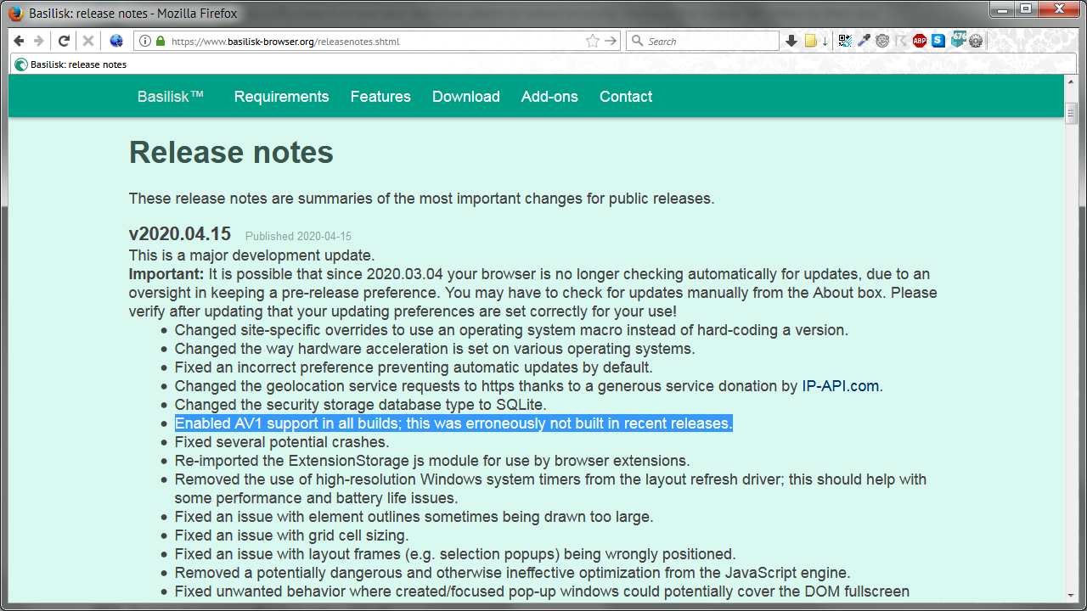The width and height of the screenshot is (1087, 611).
Task: Click 'These release notes are summaries' intro text
Action: [x=422, y=199]
